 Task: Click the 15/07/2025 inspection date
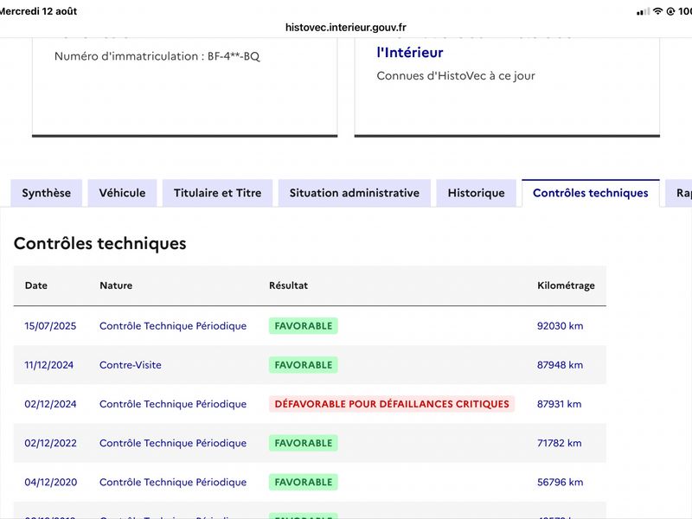[x=50, y=326]
